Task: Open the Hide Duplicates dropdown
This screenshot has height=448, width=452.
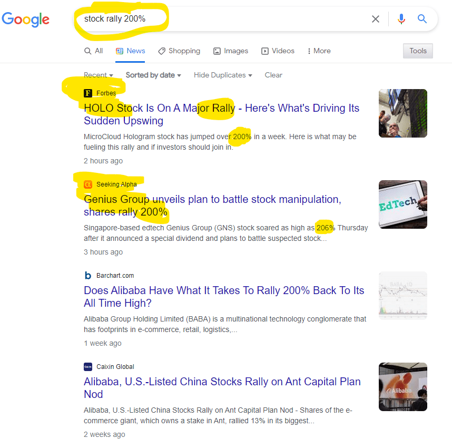Action: coord(223,75)
